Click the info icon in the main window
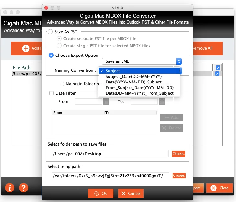The width and height of the screenshot is (236, 202). coord(10,188)
